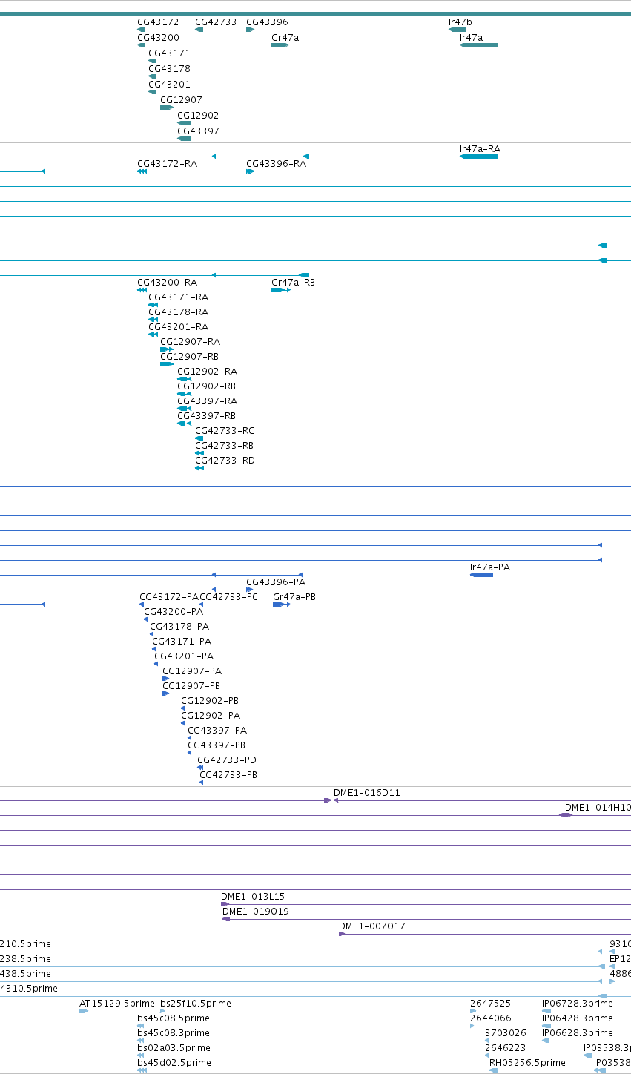Select the CG43397 gene label
The image size is (631, 1074).
[x=198, y=131]
